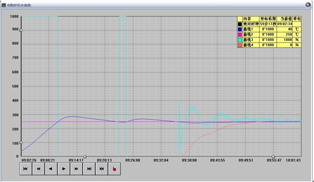Click the red hand pointer icon button
Screen dimensions: 314x182
(114, 169)
